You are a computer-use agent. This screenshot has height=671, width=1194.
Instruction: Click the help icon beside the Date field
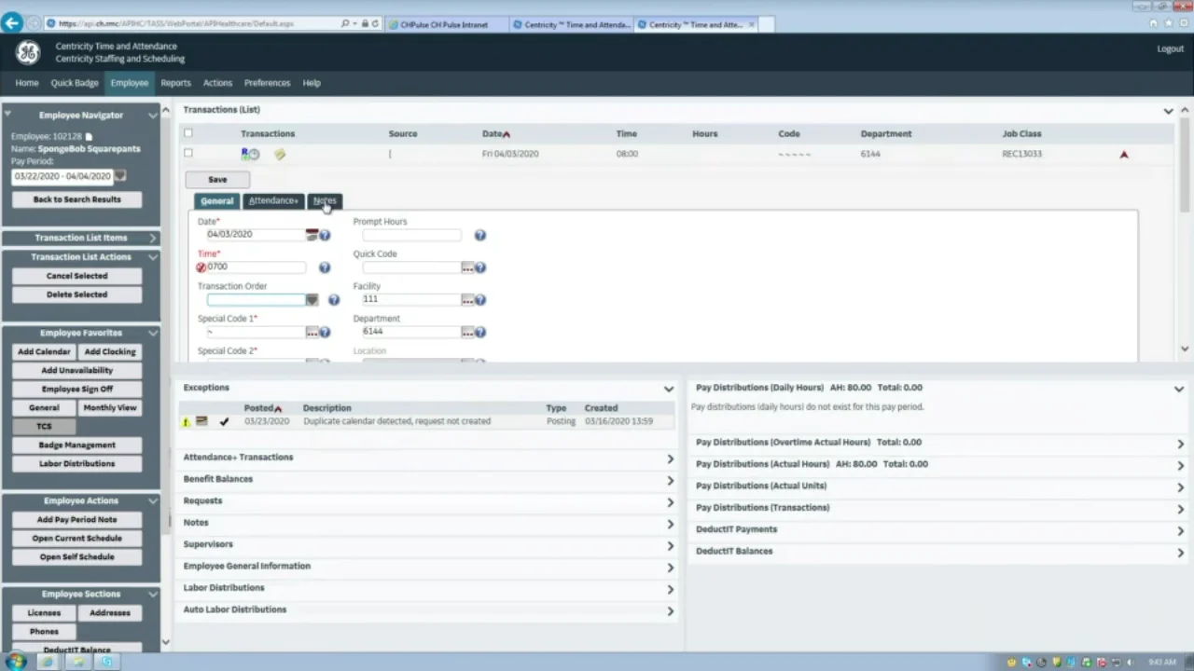[x=325, y=235]
